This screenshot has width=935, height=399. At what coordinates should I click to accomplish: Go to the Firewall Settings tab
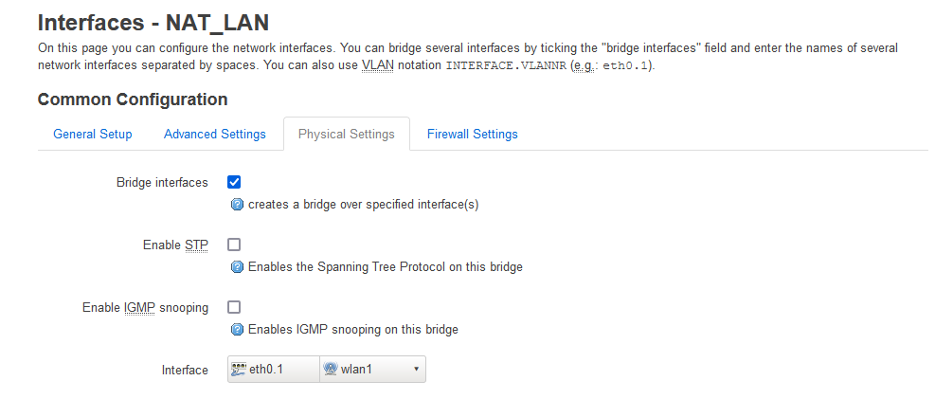[x=473, y=134]
